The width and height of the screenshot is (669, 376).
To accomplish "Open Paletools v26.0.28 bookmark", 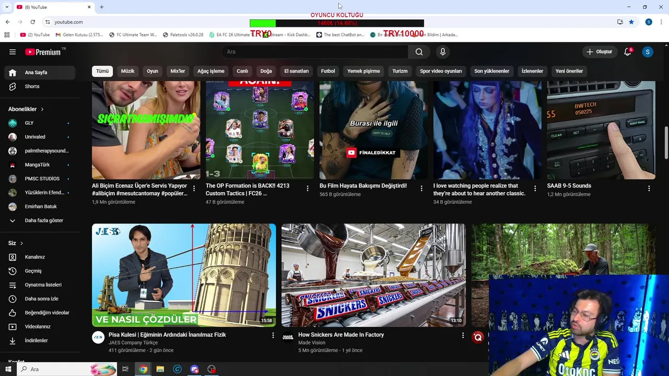I will 183,35.
